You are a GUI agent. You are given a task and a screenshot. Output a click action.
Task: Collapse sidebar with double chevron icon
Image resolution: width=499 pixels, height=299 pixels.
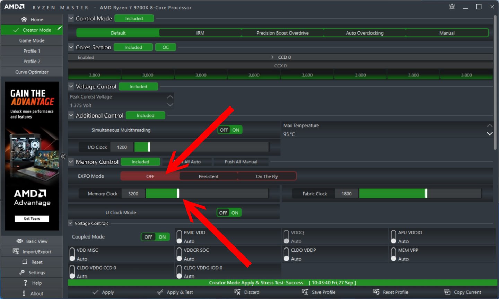(x=63, y=156)
